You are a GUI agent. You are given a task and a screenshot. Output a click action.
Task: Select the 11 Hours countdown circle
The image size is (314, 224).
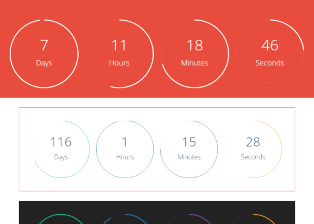click(120, 54)
